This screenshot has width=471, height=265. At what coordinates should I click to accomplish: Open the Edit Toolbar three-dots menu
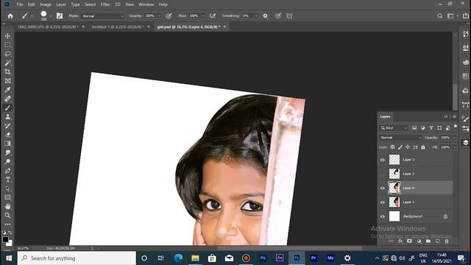point(8,225)
